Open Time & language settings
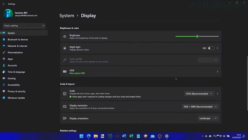The width and height of the screenshot is (248, 140). 24,72
